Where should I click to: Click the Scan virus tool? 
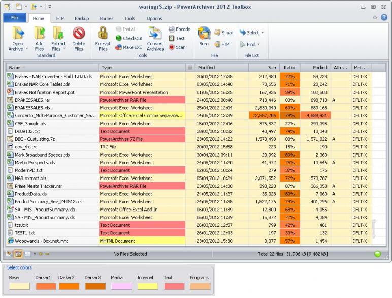[177, 47]
